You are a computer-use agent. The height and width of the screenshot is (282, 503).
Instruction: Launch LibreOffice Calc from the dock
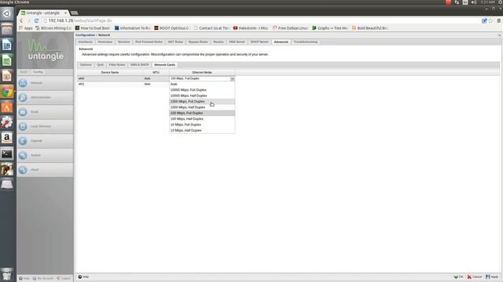tap(7, 60)
